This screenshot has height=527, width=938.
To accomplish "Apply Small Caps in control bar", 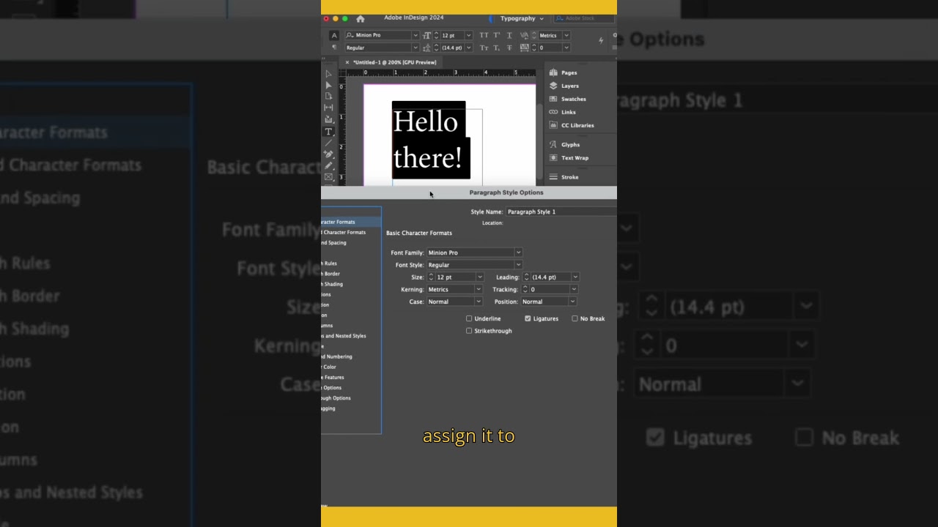I will click(484, 48).
